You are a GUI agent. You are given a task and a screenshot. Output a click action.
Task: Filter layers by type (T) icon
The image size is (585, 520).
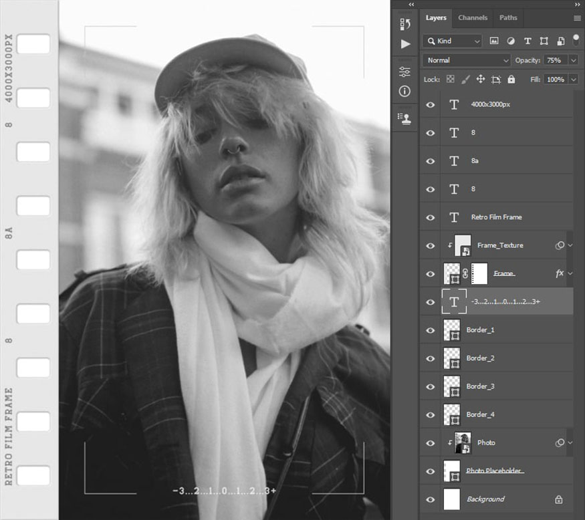[x=528, y=41]
